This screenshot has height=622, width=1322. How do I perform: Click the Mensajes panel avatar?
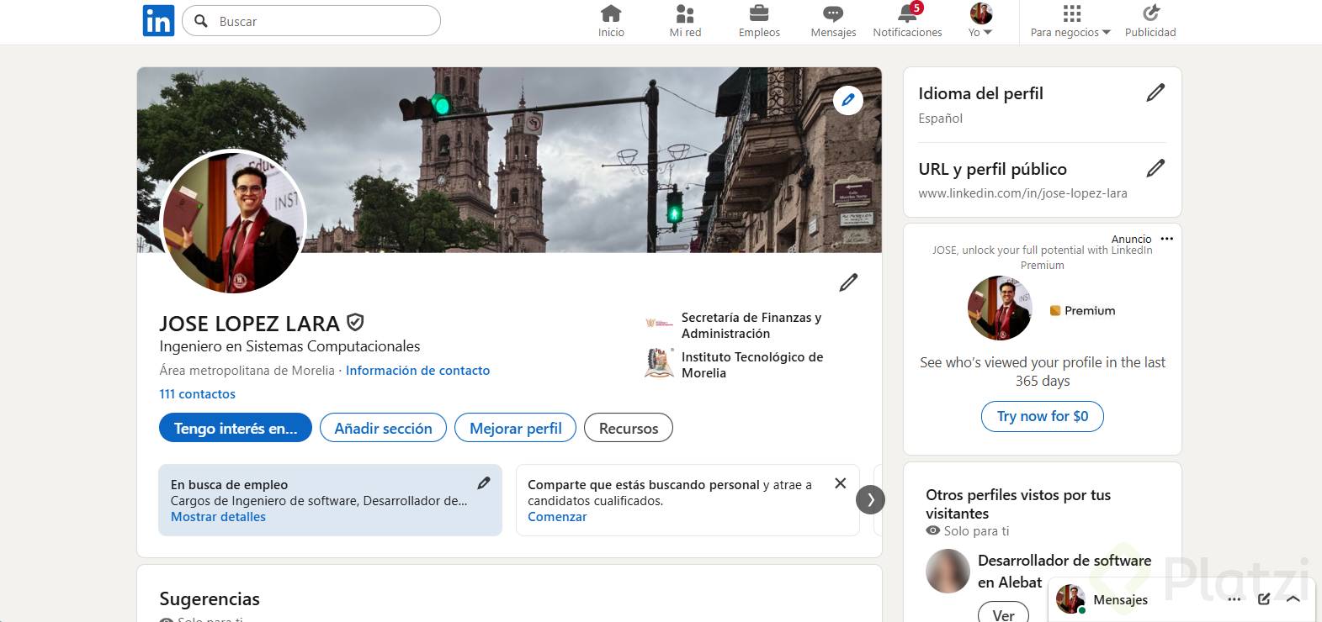click(1070, 599)
